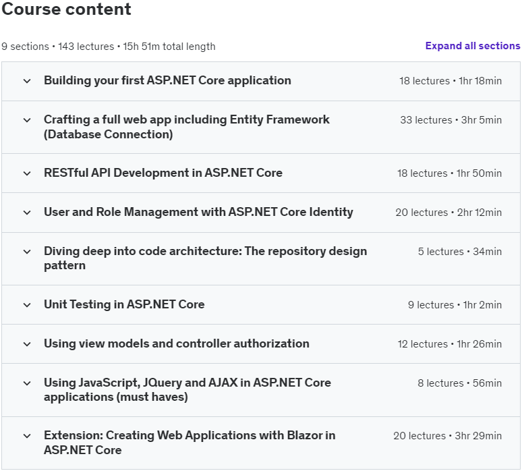
Task: Expand chevron for JavaScript, JQuery and AJAX section
Action: pos(27,383)
